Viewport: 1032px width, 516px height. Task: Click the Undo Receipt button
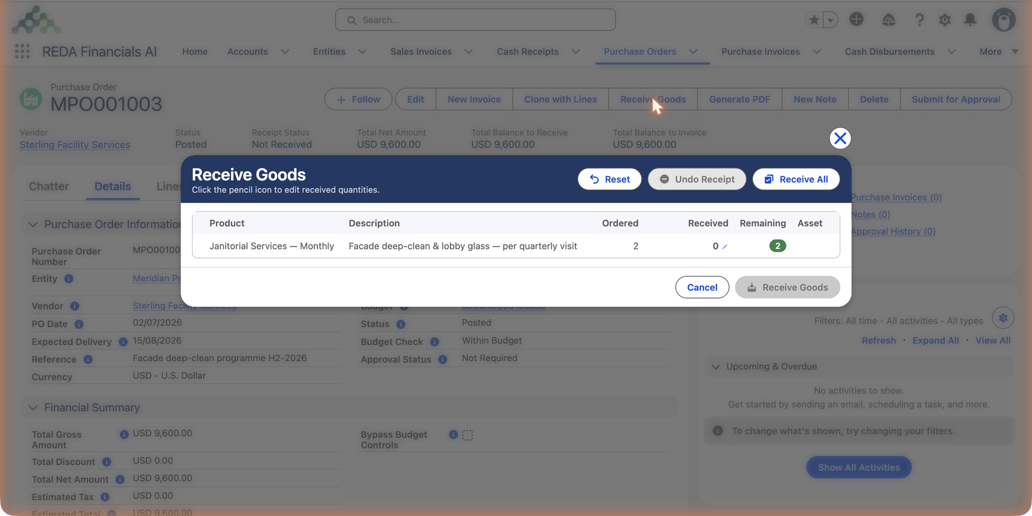pyautogui.click(x=697, y=179)
